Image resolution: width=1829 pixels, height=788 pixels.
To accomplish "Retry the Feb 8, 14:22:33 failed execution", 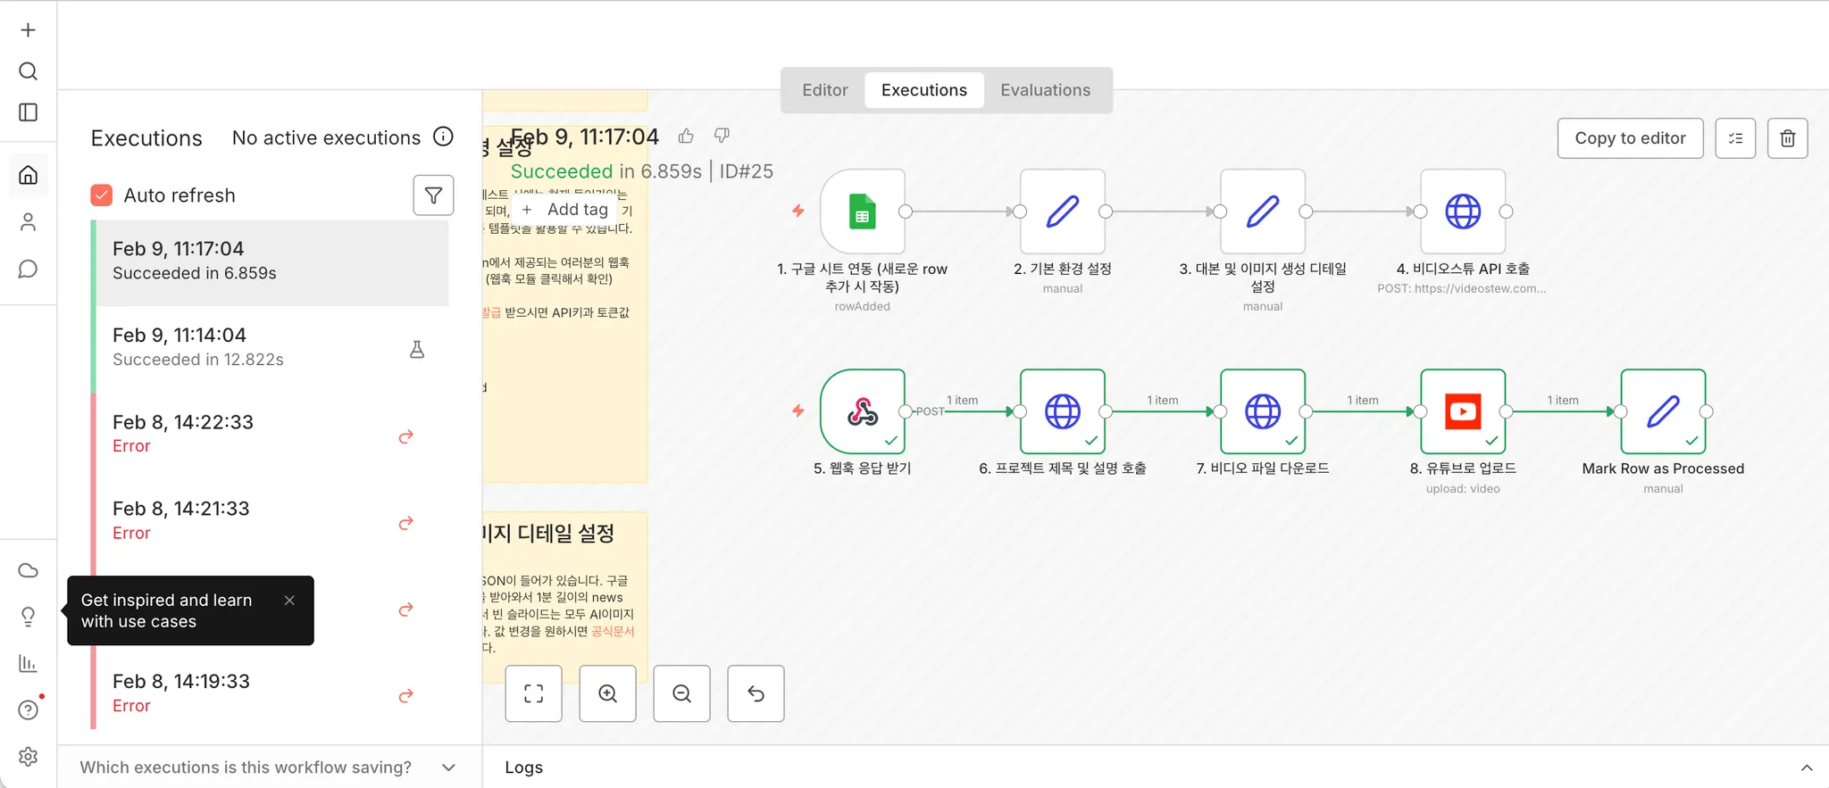I will [x=405, y=436].
